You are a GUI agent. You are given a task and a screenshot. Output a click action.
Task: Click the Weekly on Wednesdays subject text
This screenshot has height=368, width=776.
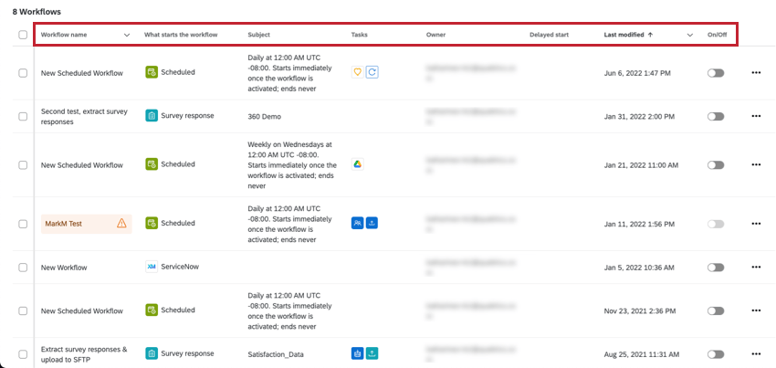click(292, 165)
